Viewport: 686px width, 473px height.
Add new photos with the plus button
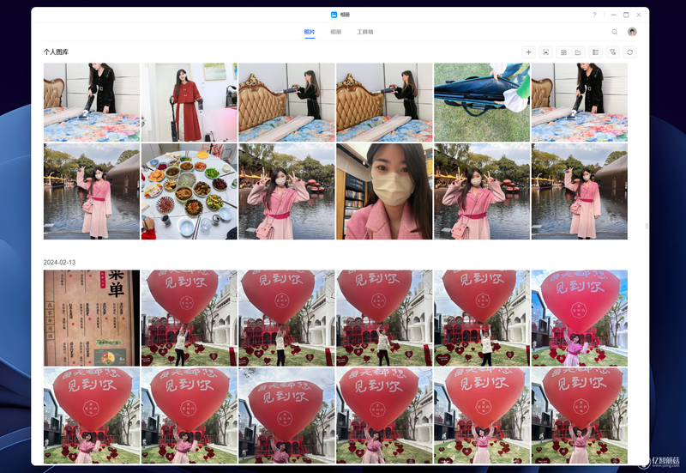click(x=528, y=52)
